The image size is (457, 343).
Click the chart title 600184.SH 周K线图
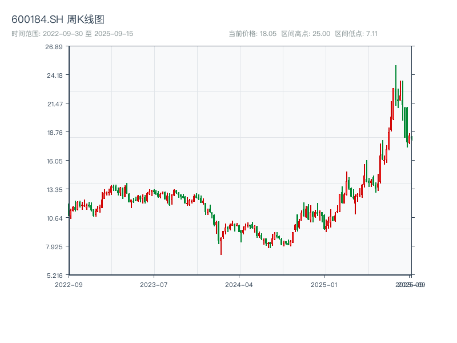tap(58, 19)
